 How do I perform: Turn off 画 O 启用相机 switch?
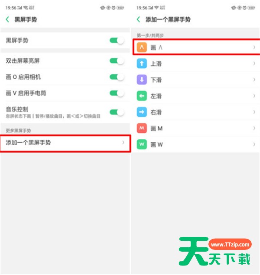click(117, 77)
